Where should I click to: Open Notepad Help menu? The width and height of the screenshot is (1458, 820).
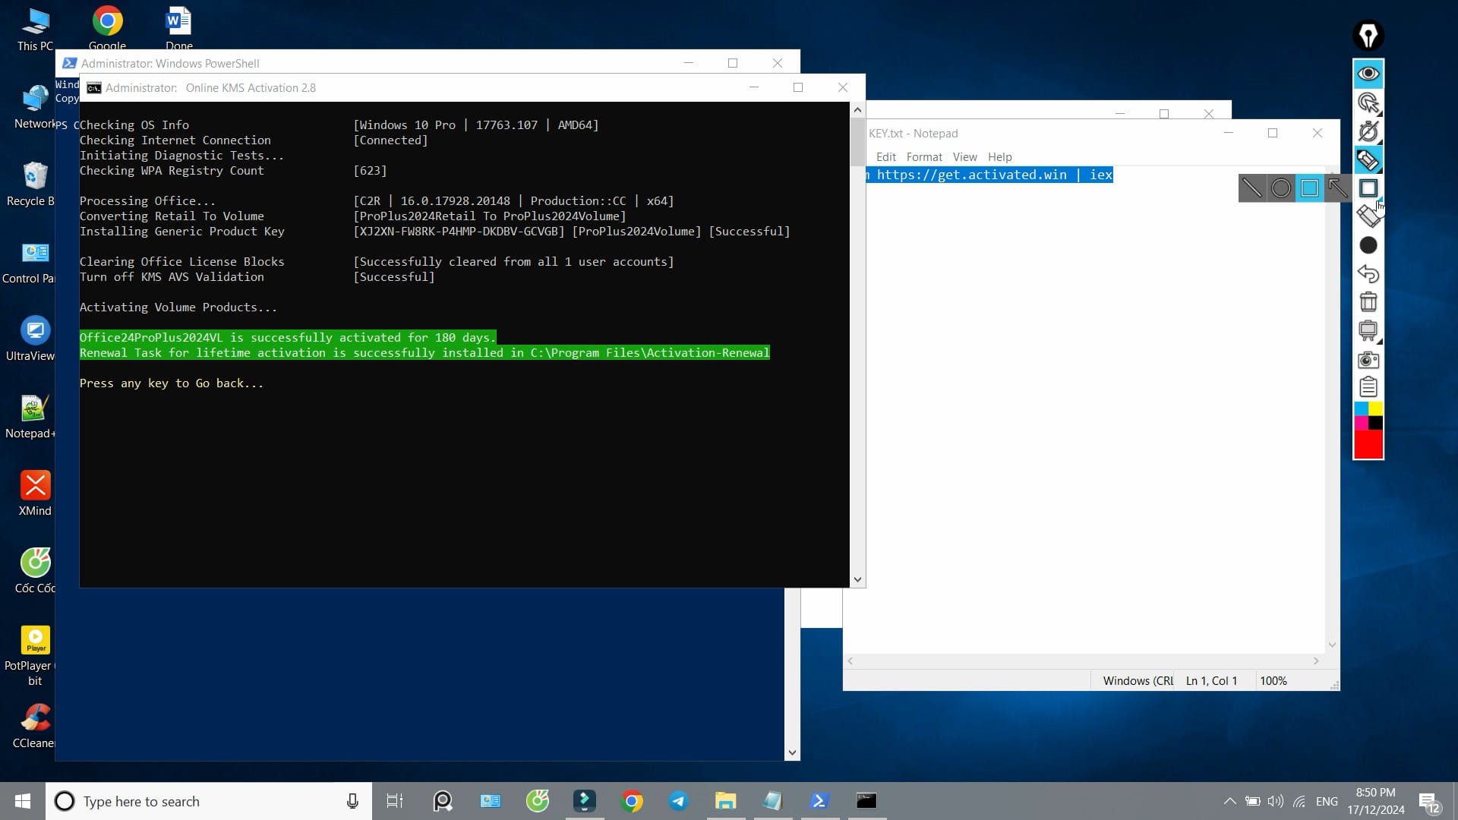(999, 156)
